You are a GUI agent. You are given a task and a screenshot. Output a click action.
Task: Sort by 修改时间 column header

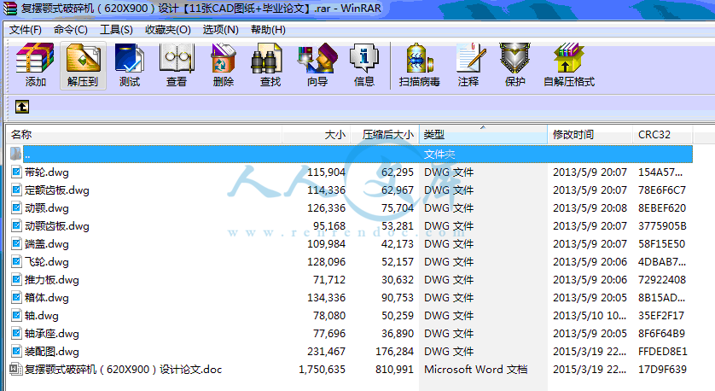(x=590, y=135)
